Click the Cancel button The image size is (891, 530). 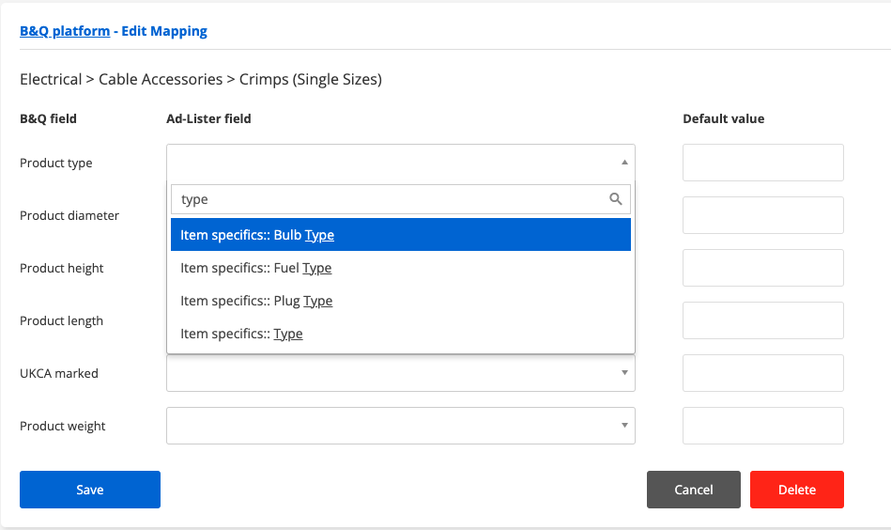[x=694, y=490]
